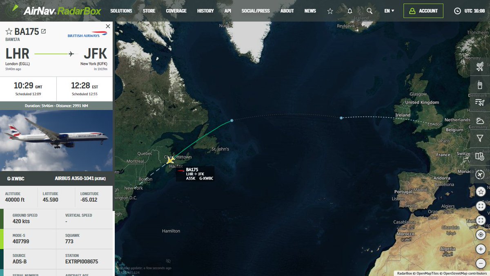Open BA175 details in external link
The height and width of the screenshot is (276, 490).
point(44,31)
